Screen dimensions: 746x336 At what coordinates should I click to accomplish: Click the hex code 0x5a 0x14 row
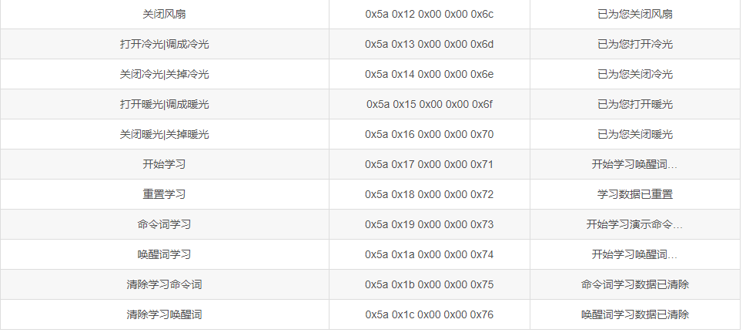pos(429,74)
